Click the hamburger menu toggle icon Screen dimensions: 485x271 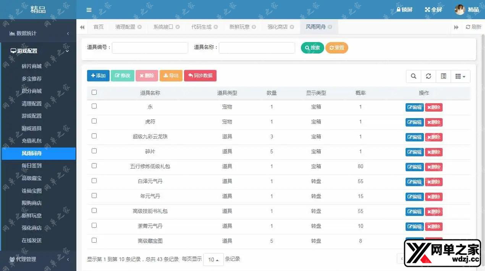click(89, 10)
